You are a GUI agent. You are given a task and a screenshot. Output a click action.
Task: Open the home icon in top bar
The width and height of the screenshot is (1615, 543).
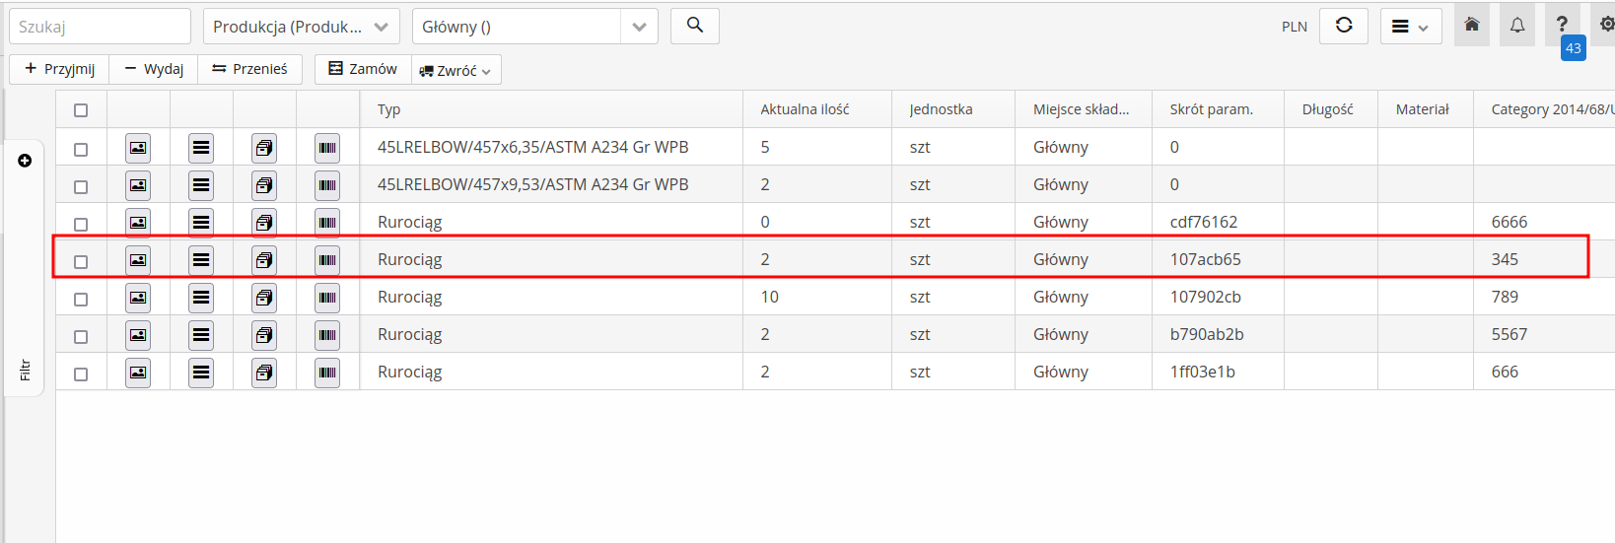pyautogui.click(x=1471, y=26)
